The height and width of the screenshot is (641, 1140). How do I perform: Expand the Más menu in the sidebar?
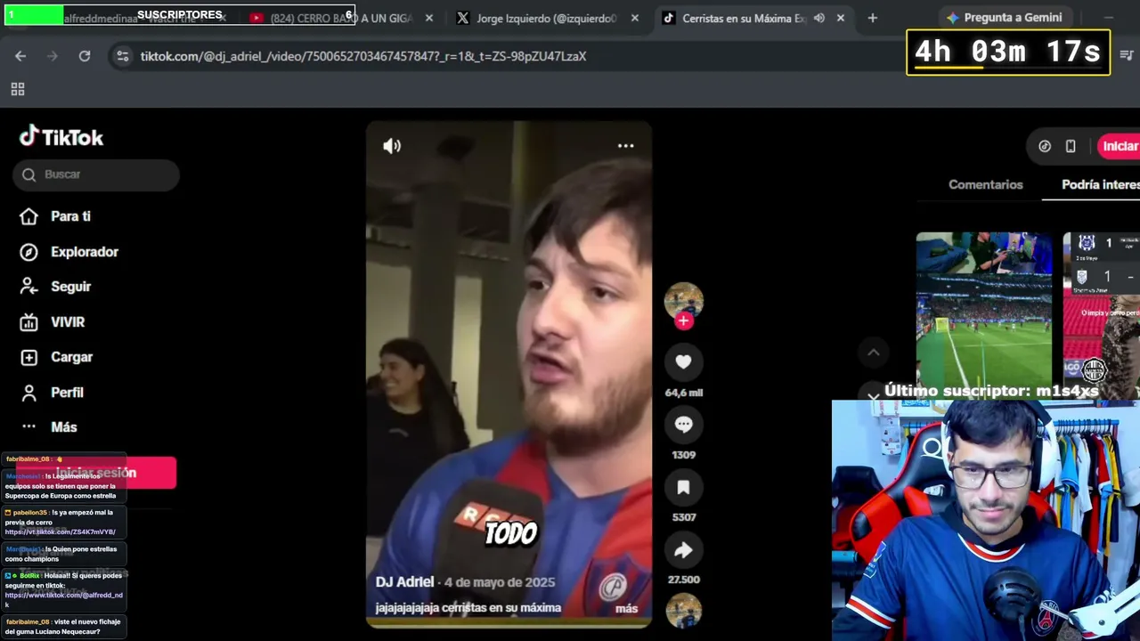[x=50, y=427]
